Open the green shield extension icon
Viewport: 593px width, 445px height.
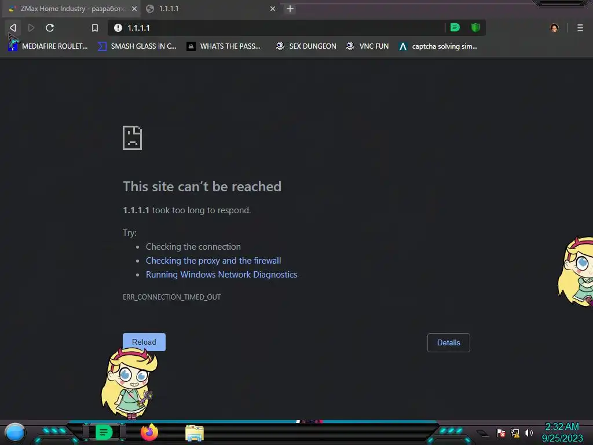tap(475, 27)
